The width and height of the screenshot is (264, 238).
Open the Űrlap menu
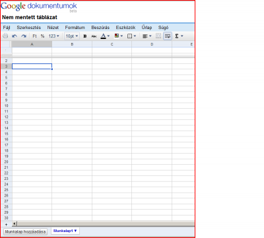(147, 28)
